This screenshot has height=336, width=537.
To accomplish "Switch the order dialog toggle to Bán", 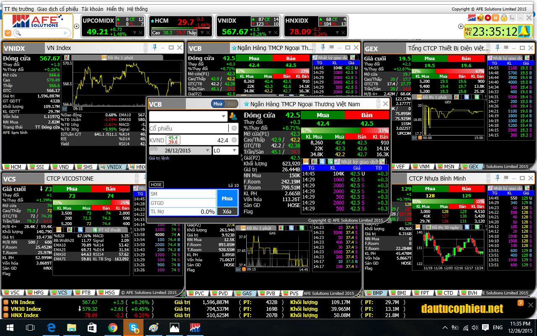I will pos(232,104).
